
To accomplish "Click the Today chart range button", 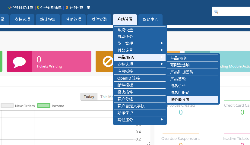I will click(89, 97).
